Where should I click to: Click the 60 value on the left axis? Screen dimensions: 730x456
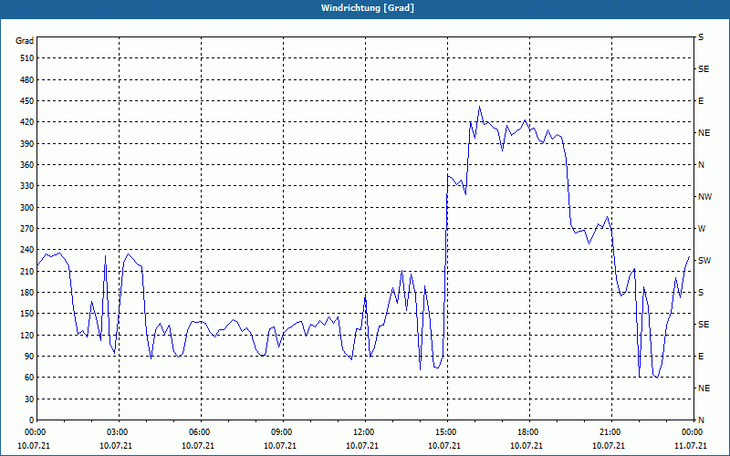pyautogui.click(x=29, y=378)
